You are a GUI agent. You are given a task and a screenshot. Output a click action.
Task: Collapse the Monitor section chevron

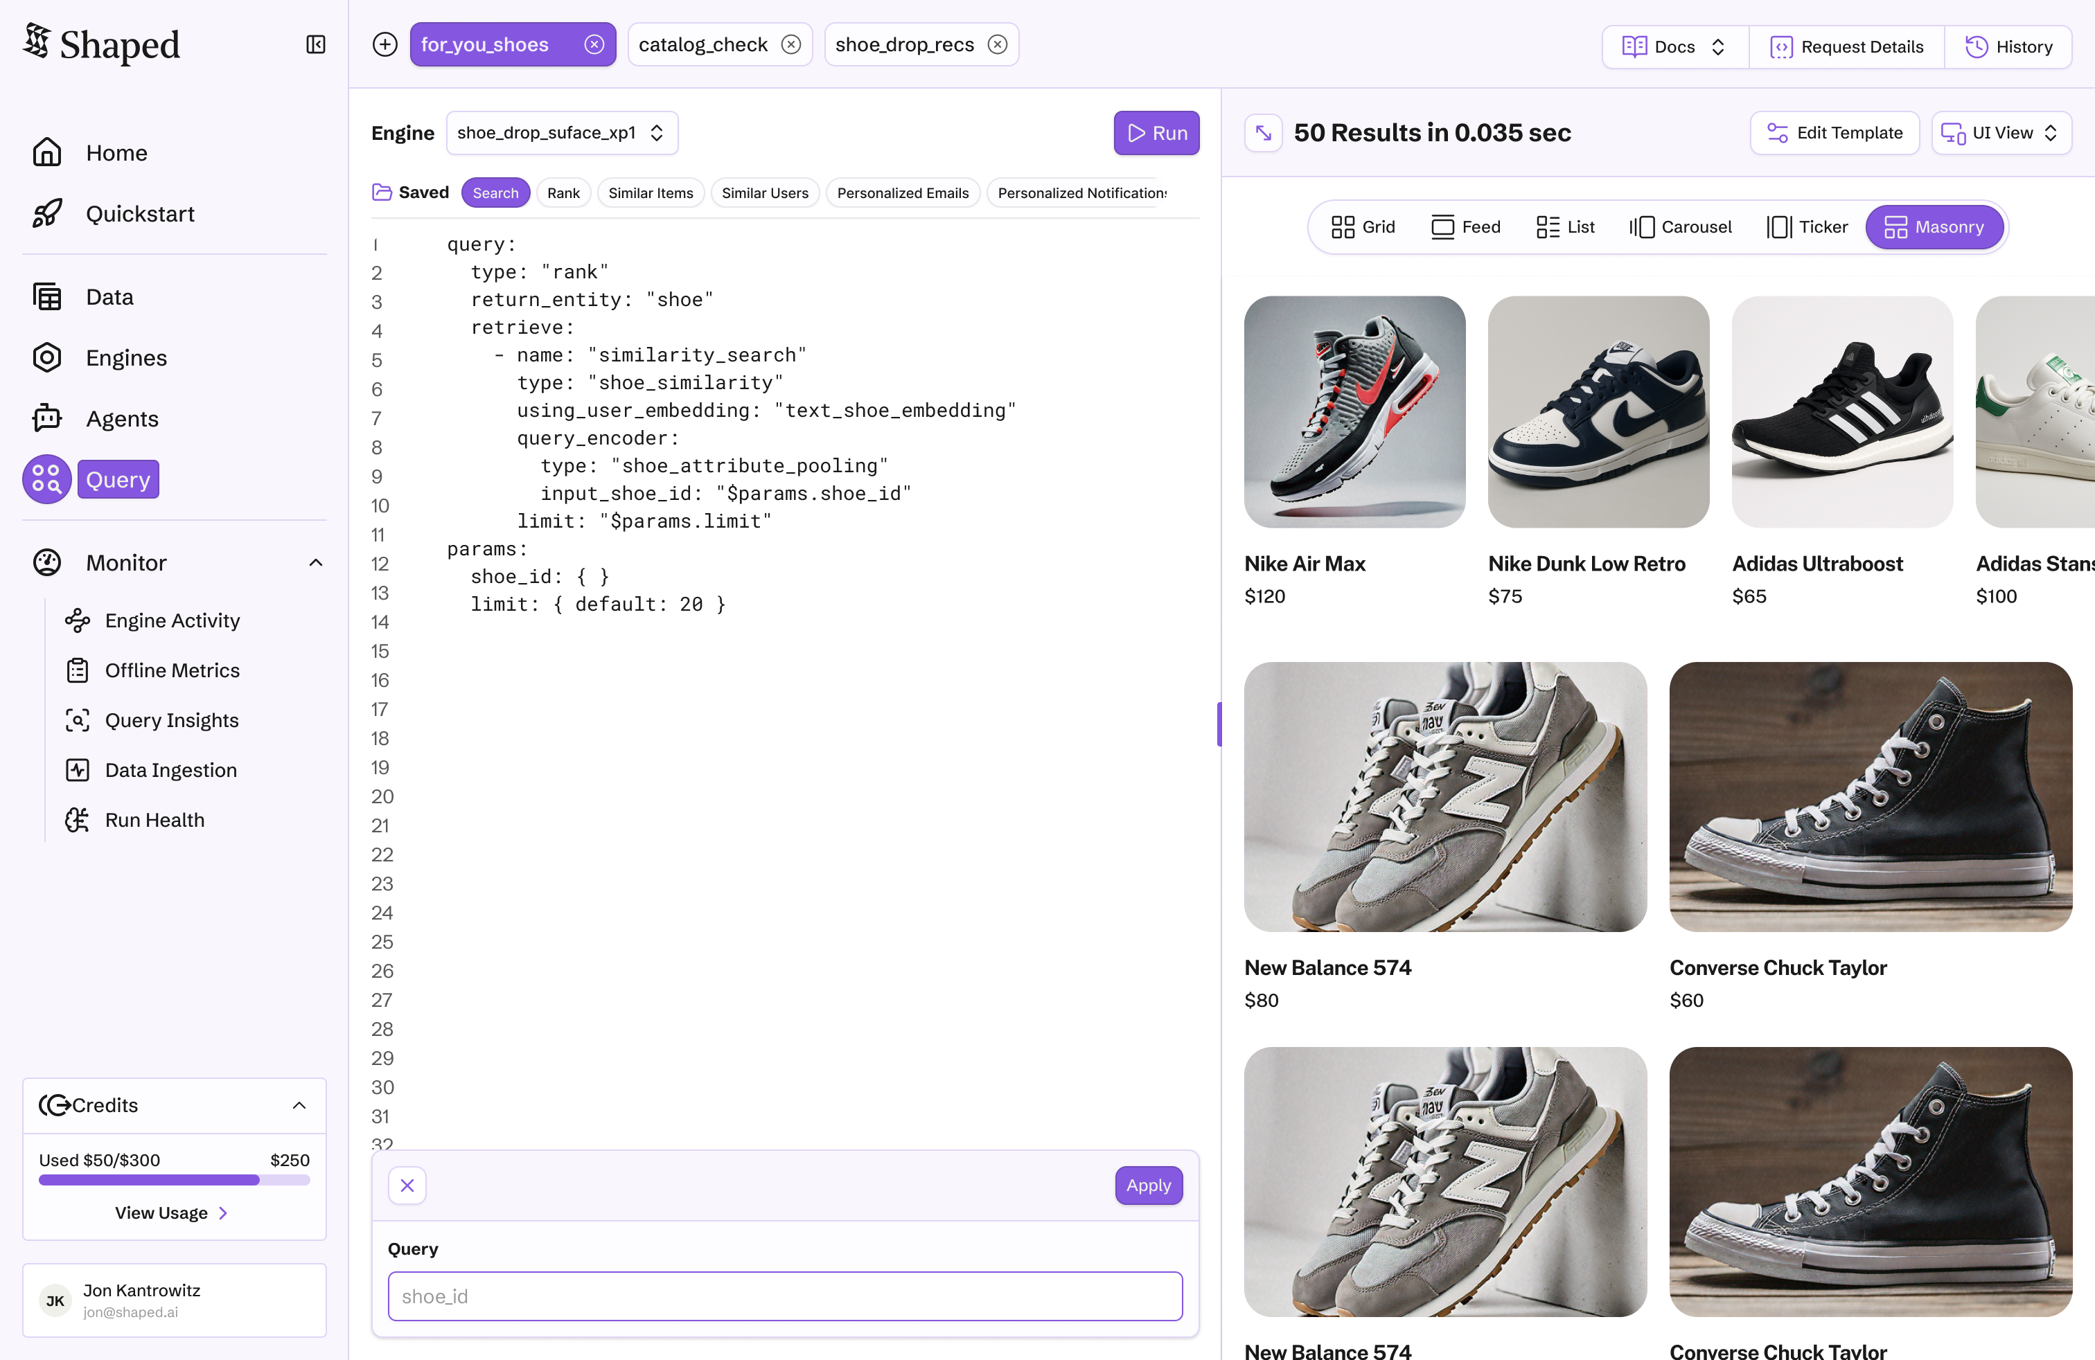tap(315, 562)
